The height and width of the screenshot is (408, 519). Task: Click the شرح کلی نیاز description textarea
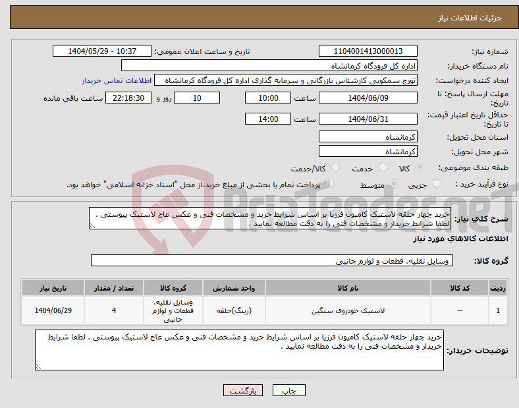(x=270, y=218)
